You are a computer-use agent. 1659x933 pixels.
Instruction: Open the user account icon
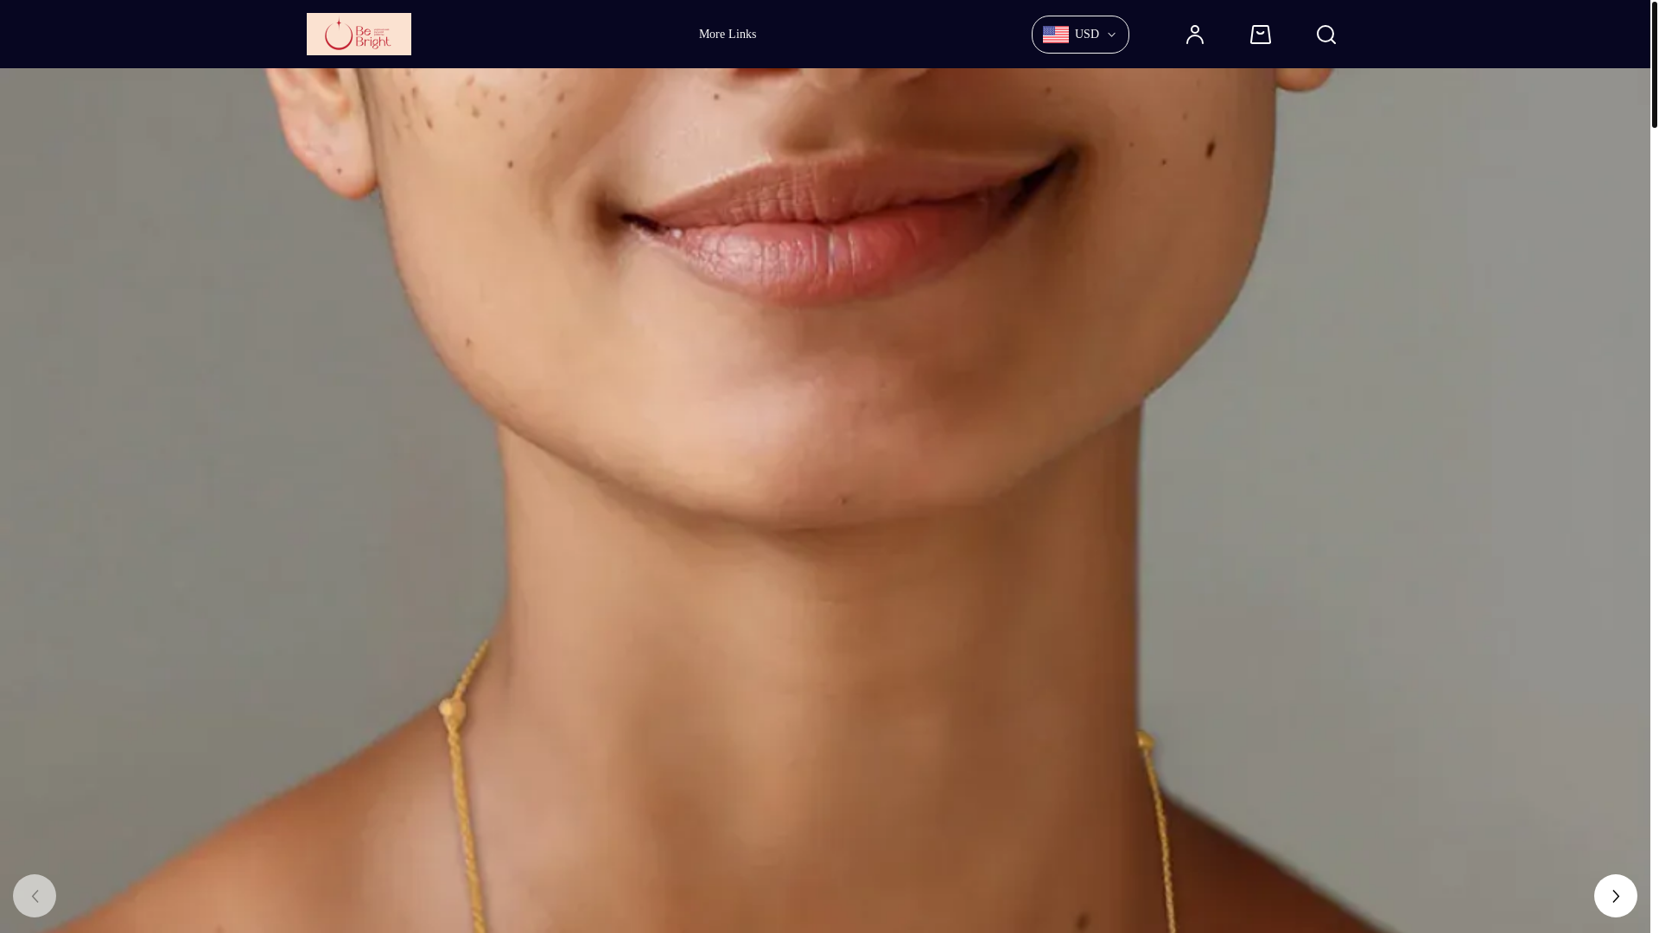(x=1195, y=35)
